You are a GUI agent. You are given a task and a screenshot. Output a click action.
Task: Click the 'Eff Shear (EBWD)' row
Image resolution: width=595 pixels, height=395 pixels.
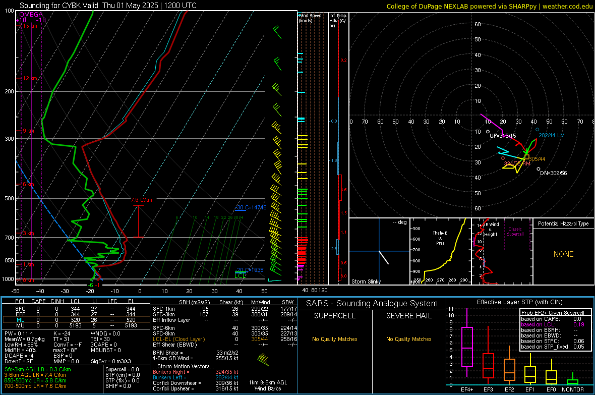tap(225, 345)
